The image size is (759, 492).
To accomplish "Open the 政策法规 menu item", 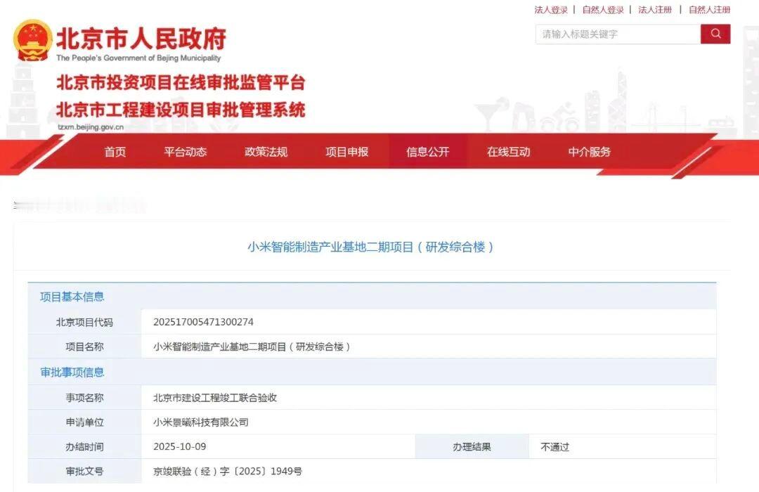I will 266,152.
